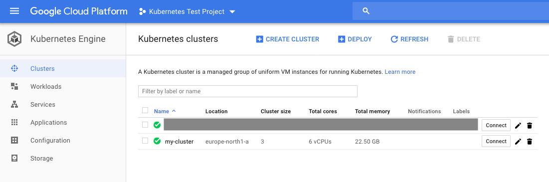Click the CREATE CLUSTER button
549x182 pixels.
point(287,39)
